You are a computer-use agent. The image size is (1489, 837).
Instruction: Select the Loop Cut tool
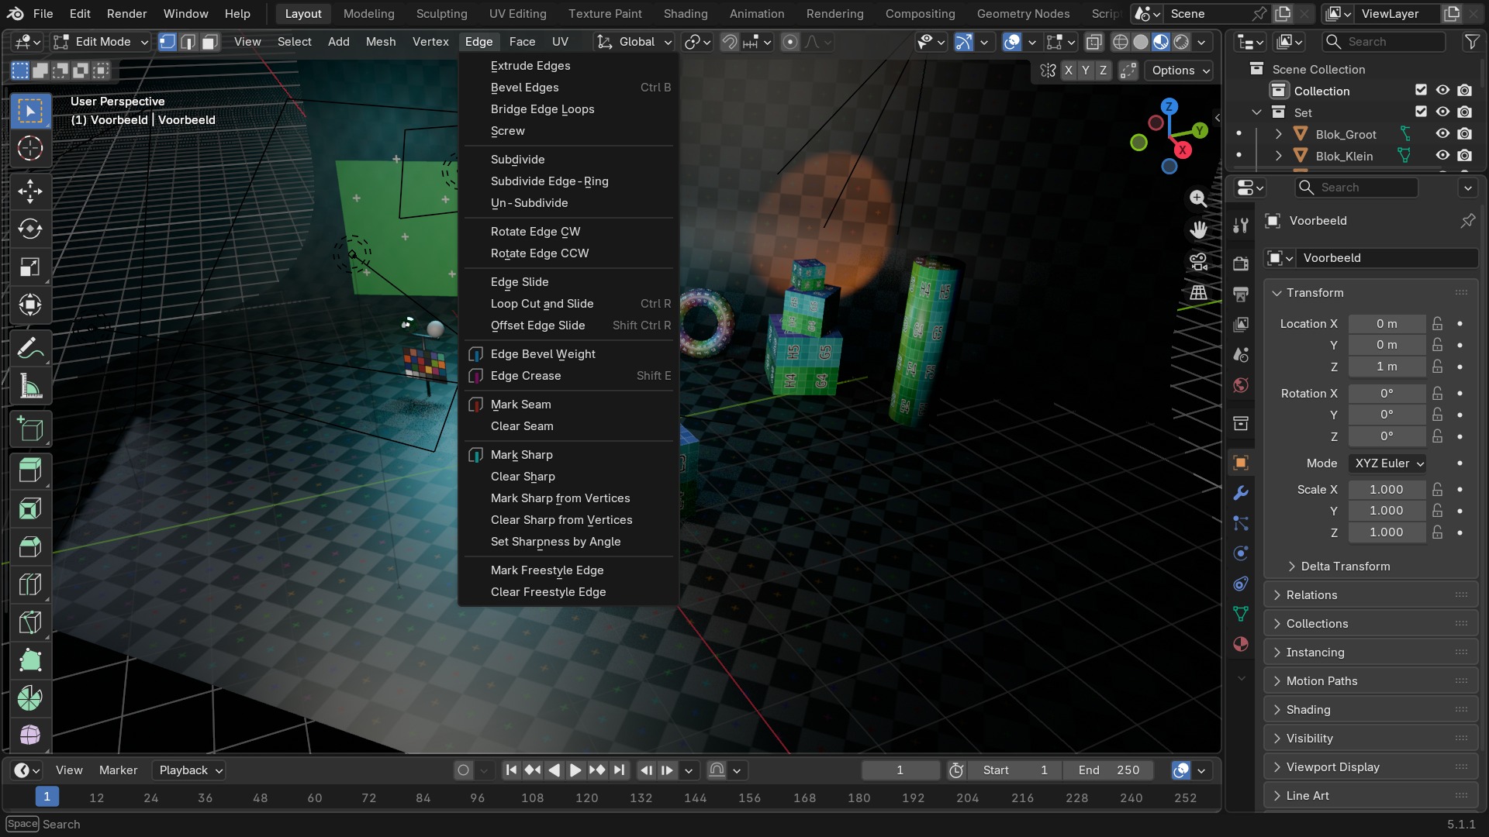[x=30, y=585]
